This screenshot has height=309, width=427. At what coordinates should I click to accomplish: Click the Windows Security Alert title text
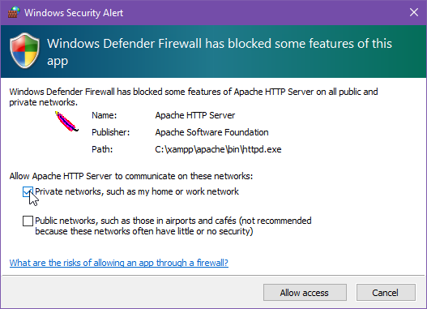pos(74,13)
